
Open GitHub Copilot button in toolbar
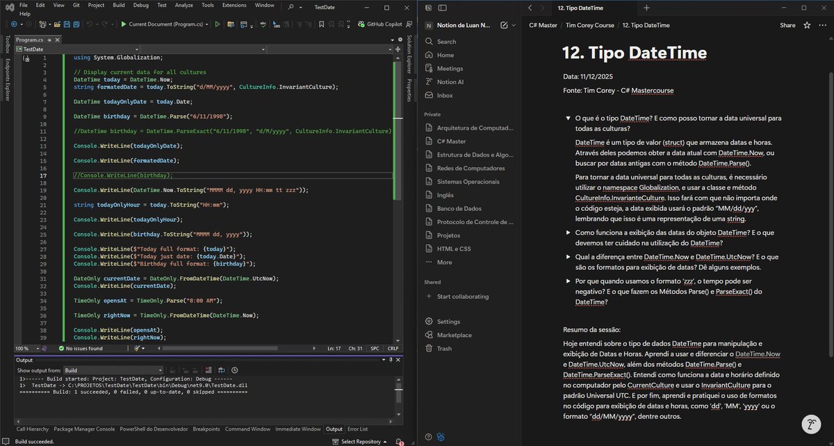point(380,24)
